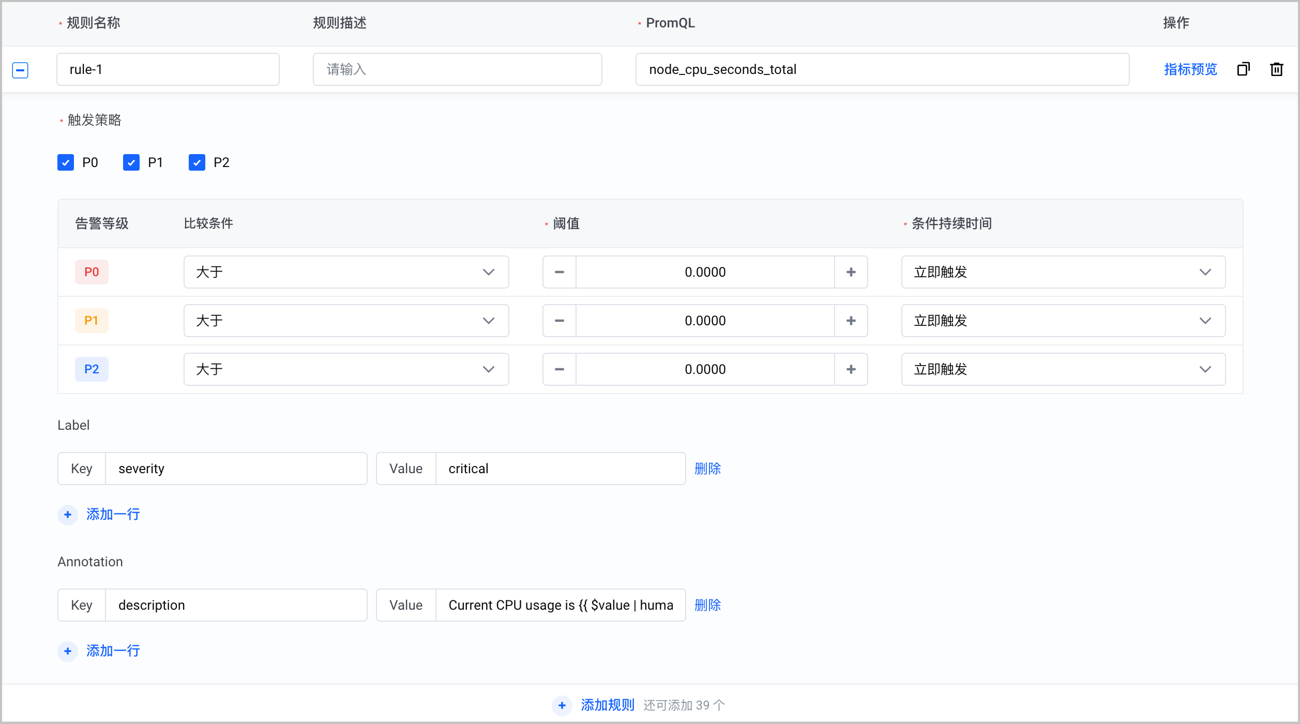Uncheck the P0 trigger checkbox

pyautogui.click(x=66, y=162)
